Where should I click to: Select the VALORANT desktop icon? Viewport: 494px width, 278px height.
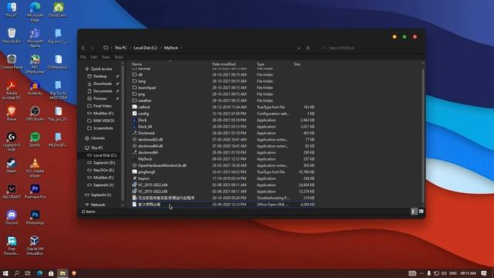click(x=12, y=192)
